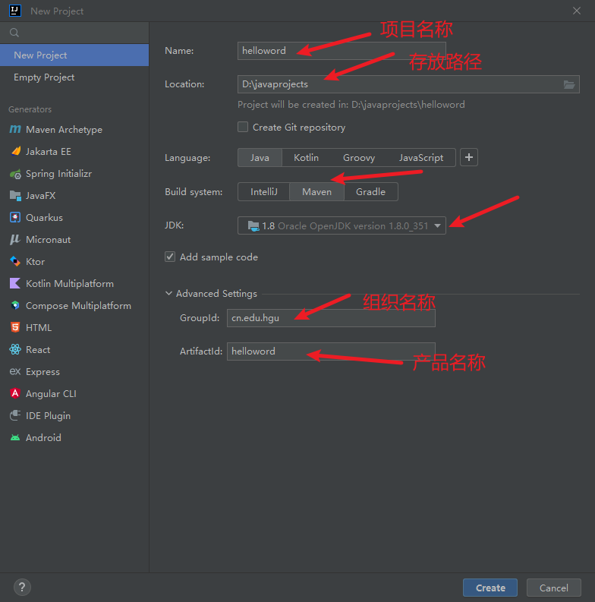Screen dimensions: 595x602
Task: Browse location with the folder icon
Action: pos(569,84)
